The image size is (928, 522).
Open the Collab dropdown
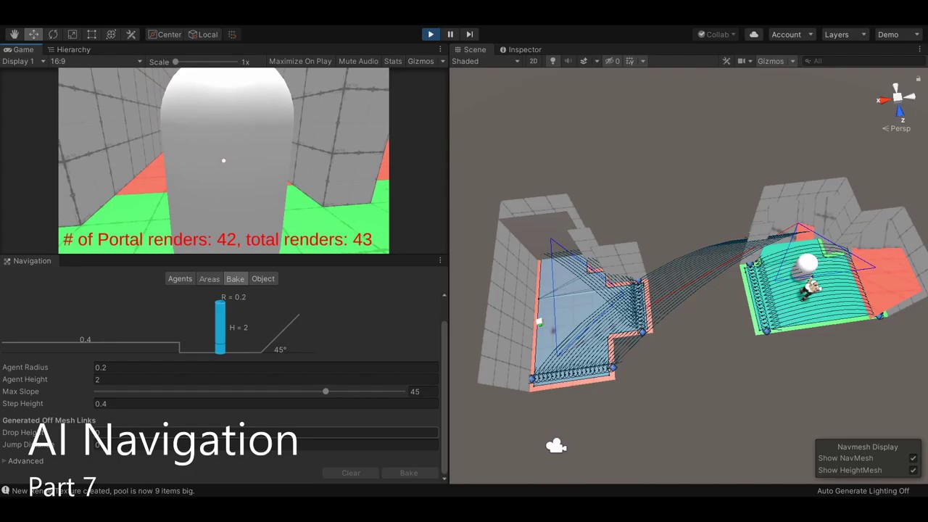pos(716,34)
